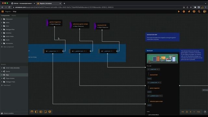The height and width of the screenshot is (117, 208).
Task: Click the games magazines jumper node
Action: pos(54,23)
